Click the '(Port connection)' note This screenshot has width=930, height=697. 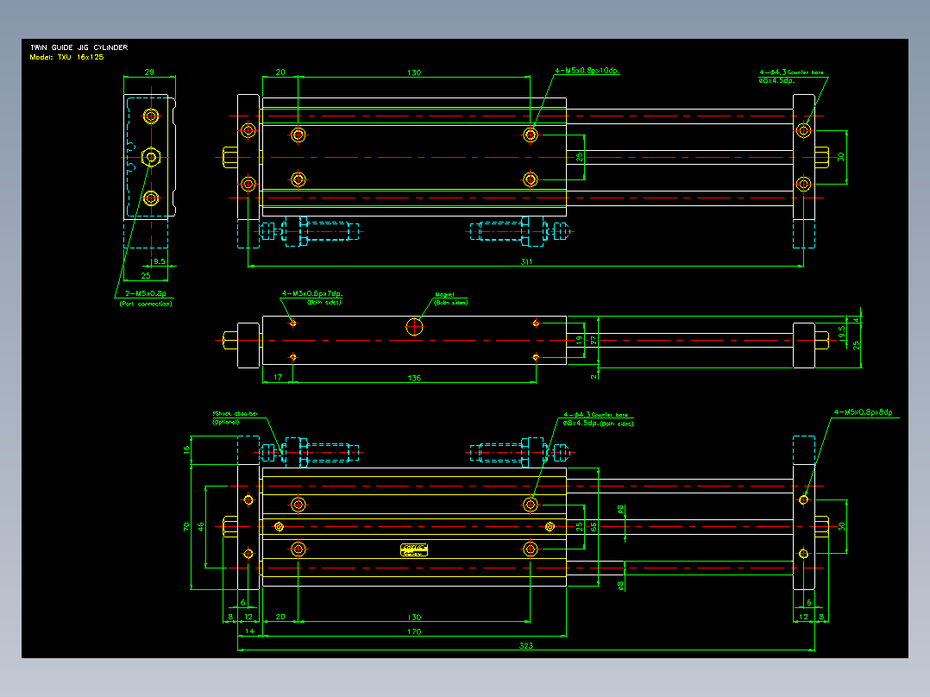pos(146,304)
